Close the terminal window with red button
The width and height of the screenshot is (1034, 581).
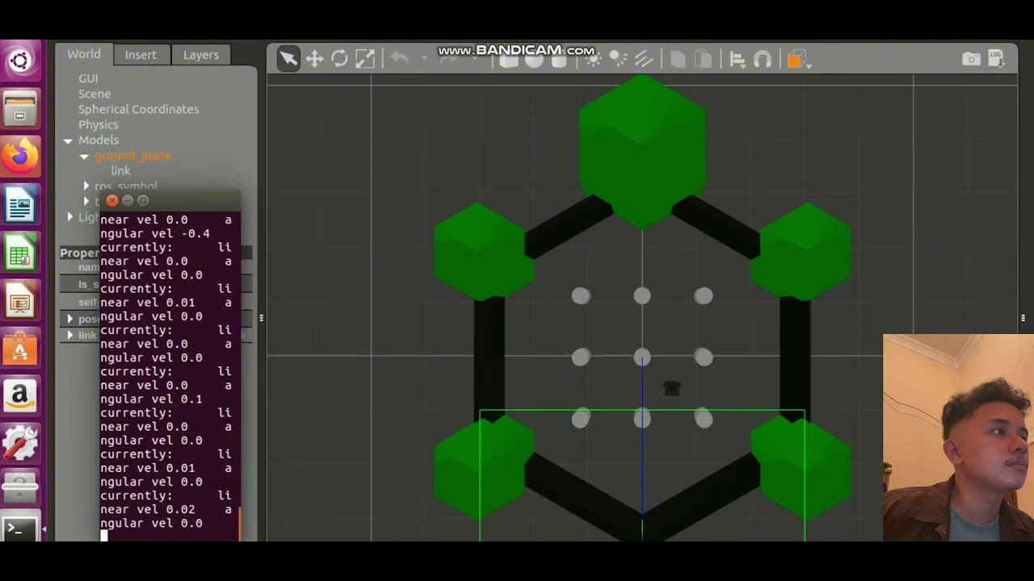(112, 200)
